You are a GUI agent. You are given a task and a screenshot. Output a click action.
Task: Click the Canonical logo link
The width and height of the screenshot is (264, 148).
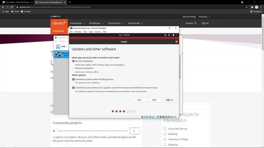click(55, 16)
